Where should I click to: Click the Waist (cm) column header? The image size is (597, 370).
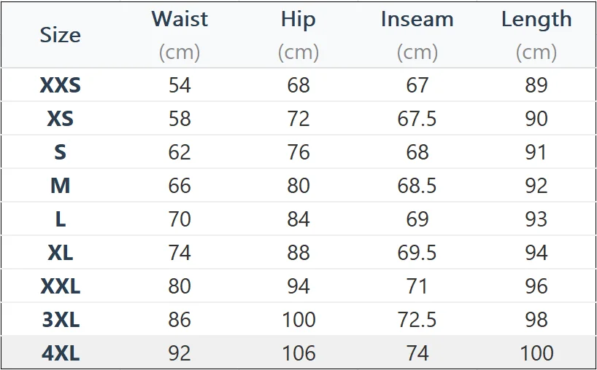pos(180,35)
